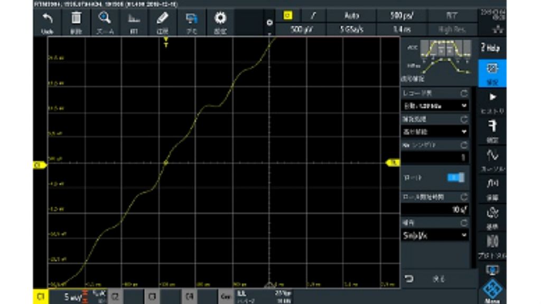Viewport: 541px width, 304px height.
Task: Open the acquisition mode dropdown
Action: tap(434, 131)
